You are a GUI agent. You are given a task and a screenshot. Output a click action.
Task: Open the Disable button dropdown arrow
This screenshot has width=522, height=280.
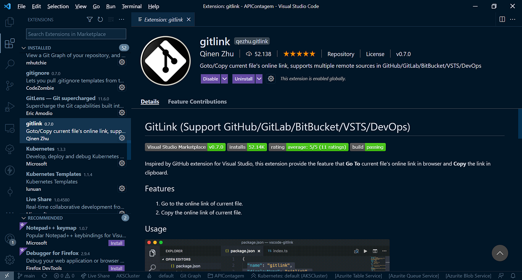225,79
